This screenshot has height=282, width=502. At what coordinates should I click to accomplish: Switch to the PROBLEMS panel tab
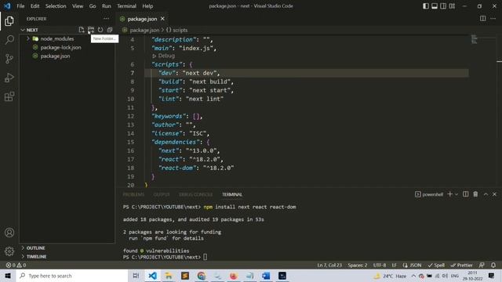pos(133,194)
